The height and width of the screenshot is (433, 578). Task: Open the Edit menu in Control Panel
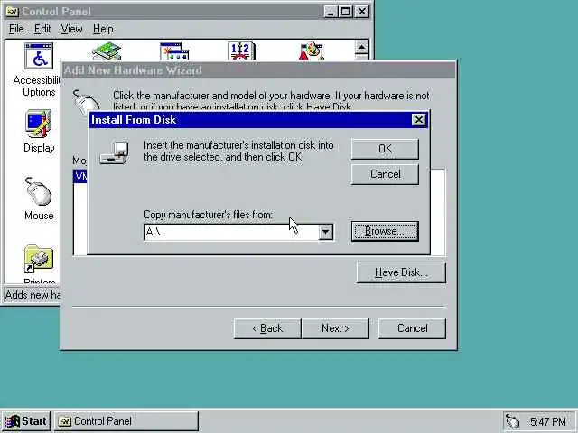point(42,29)
